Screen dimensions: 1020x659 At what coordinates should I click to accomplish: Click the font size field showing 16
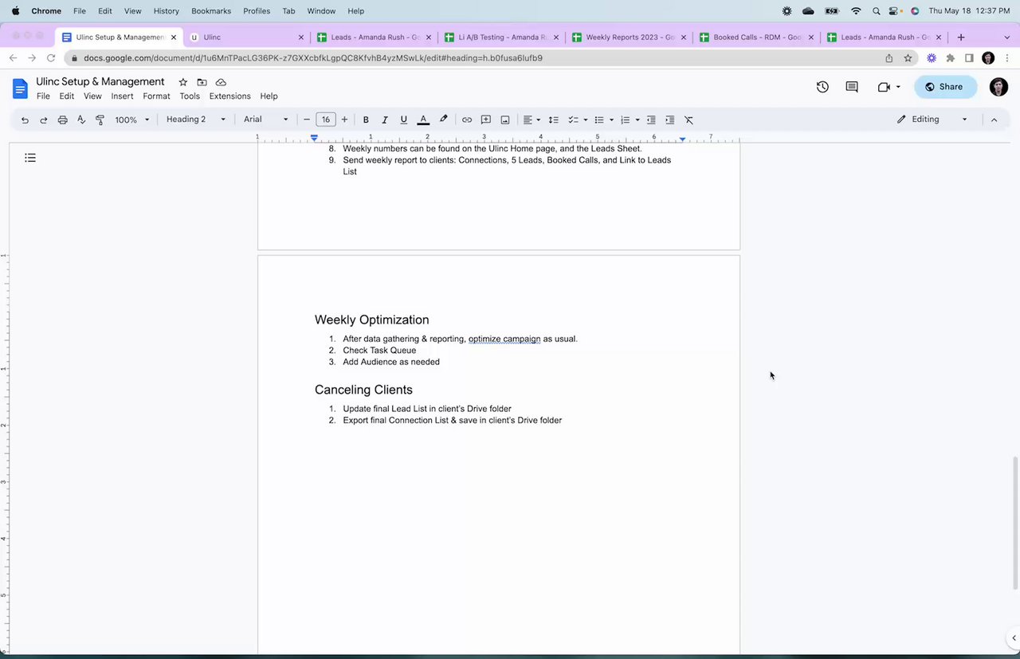325,120
